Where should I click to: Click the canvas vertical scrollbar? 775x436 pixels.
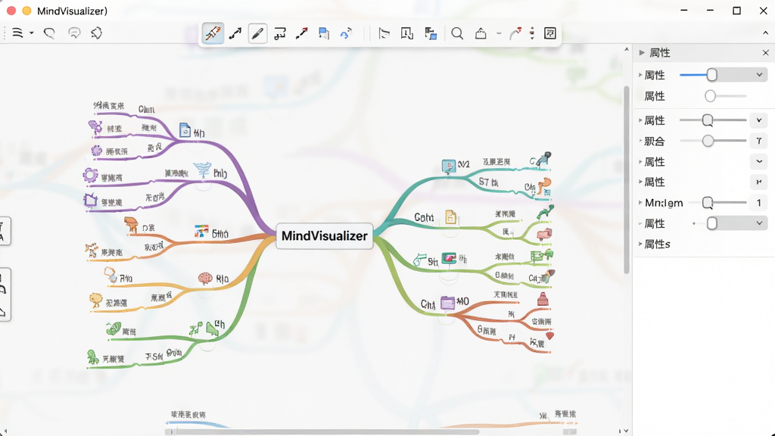[626, 180]
